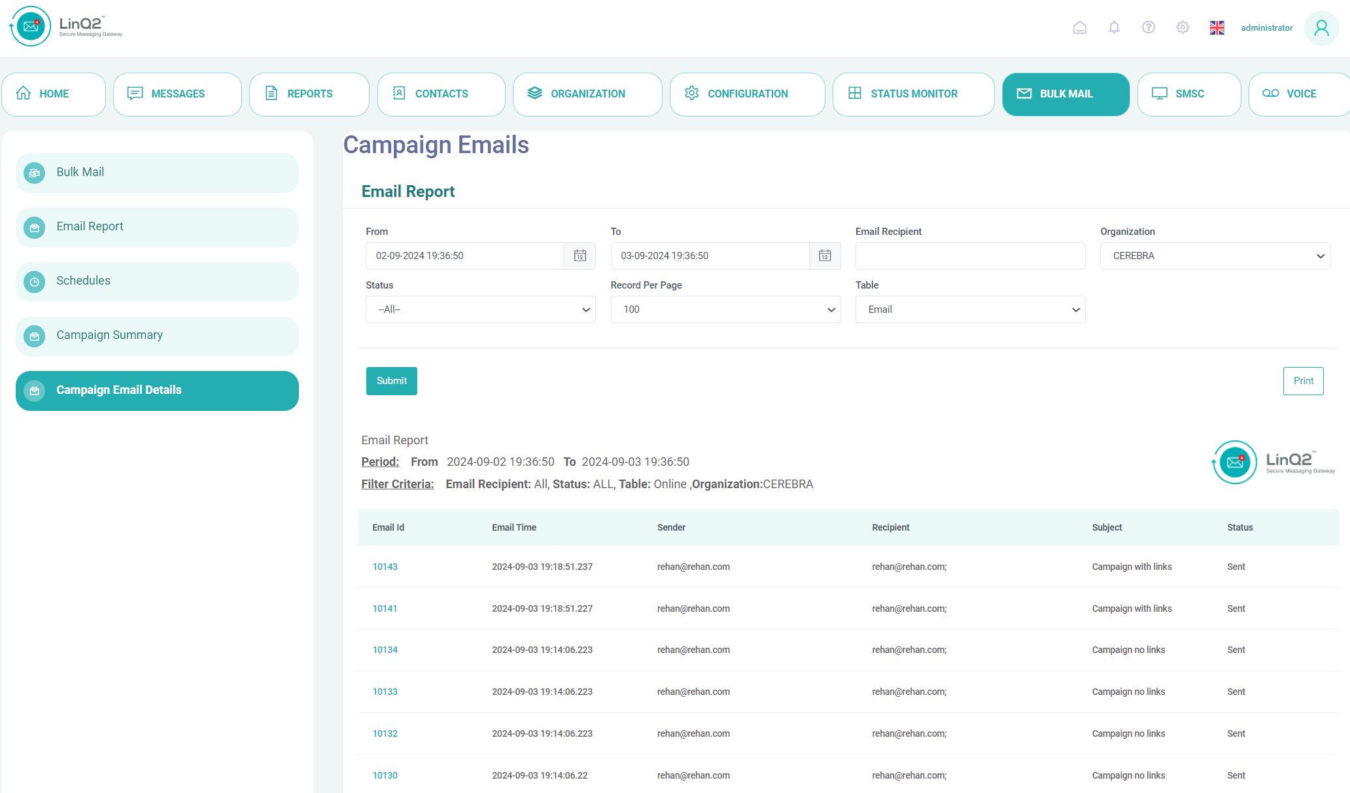The width and height of the screenshot is (1350, 793).
Task: Switch to the Status Monitor tab
Action: click(x=913, y=94)
